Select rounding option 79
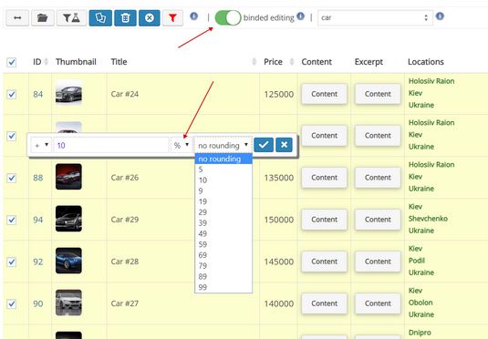Screen dimensions: 488x339 [223, 265]
